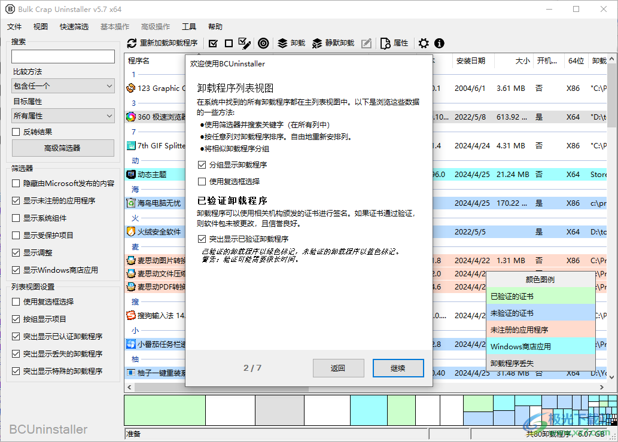Image resolution: width=618 pixels, height=442 pixels.
Task: Enable 显示受保护项目 checkbox
Action: point(16,236)
